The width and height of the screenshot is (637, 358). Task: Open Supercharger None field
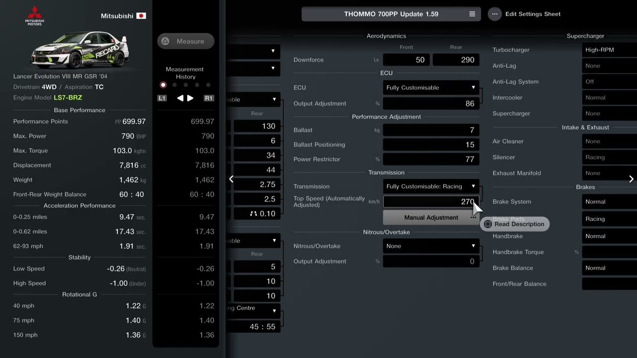(x=609, y=113)
